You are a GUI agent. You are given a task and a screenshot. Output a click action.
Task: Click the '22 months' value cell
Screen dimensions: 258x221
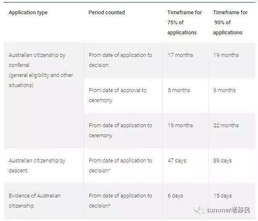[232, 131]
